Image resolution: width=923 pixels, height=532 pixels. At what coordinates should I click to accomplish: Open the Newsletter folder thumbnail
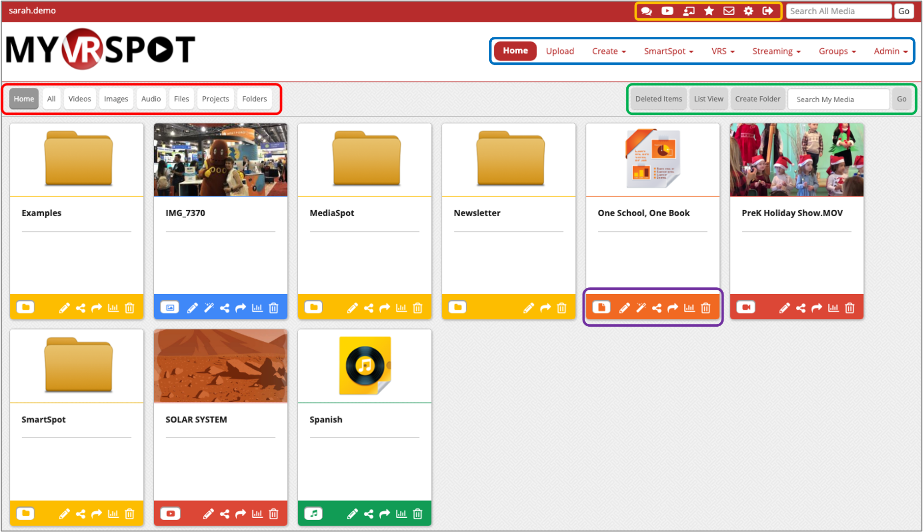tap(510, 158)
